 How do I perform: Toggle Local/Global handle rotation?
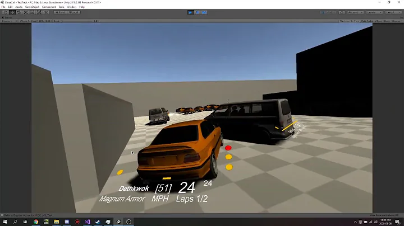74,12
